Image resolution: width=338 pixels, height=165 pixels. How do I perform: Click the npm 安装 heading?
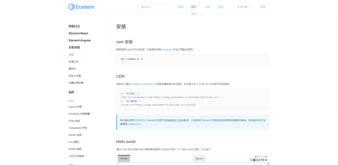click(124, 42)
